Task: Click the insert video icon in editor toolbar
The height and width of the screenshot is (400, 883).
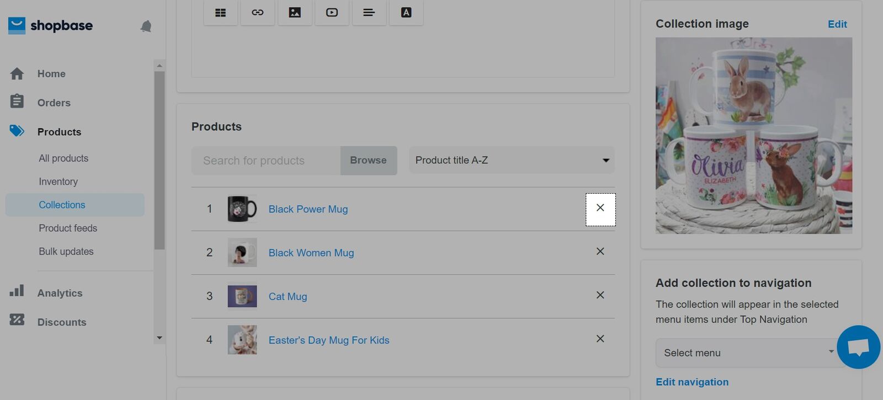Action: tap(332, 13)
